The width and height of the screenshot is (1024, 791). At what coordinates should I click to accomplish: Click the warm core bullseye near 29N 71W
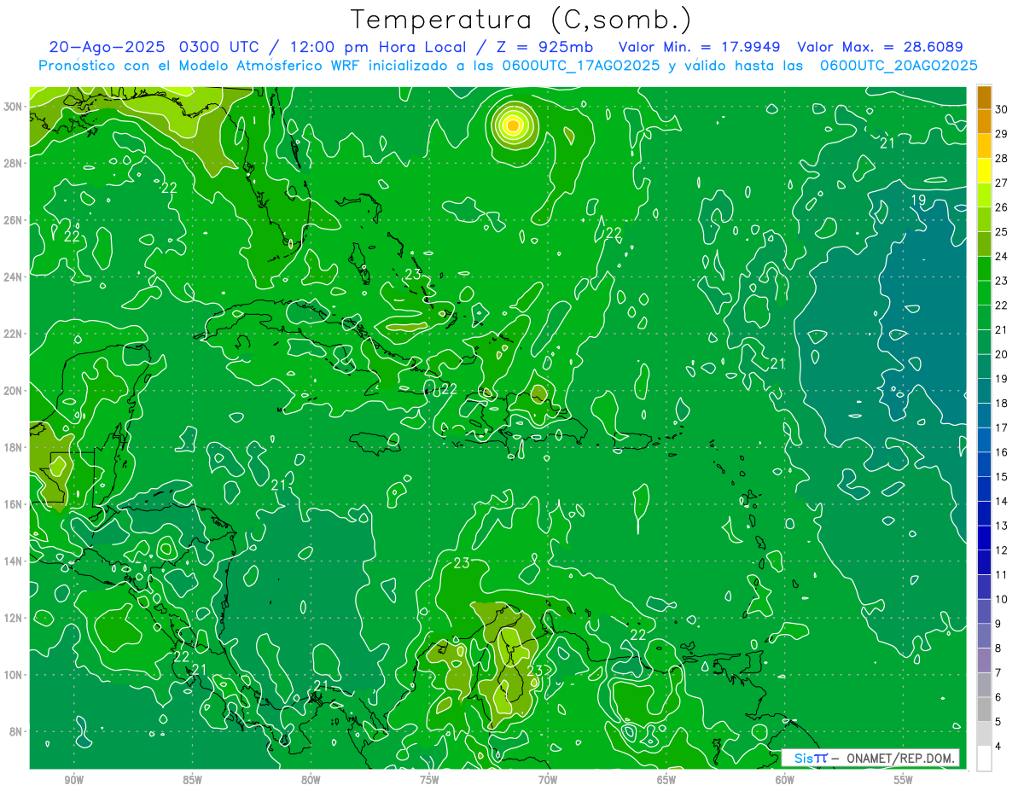[x=513, y=125]
